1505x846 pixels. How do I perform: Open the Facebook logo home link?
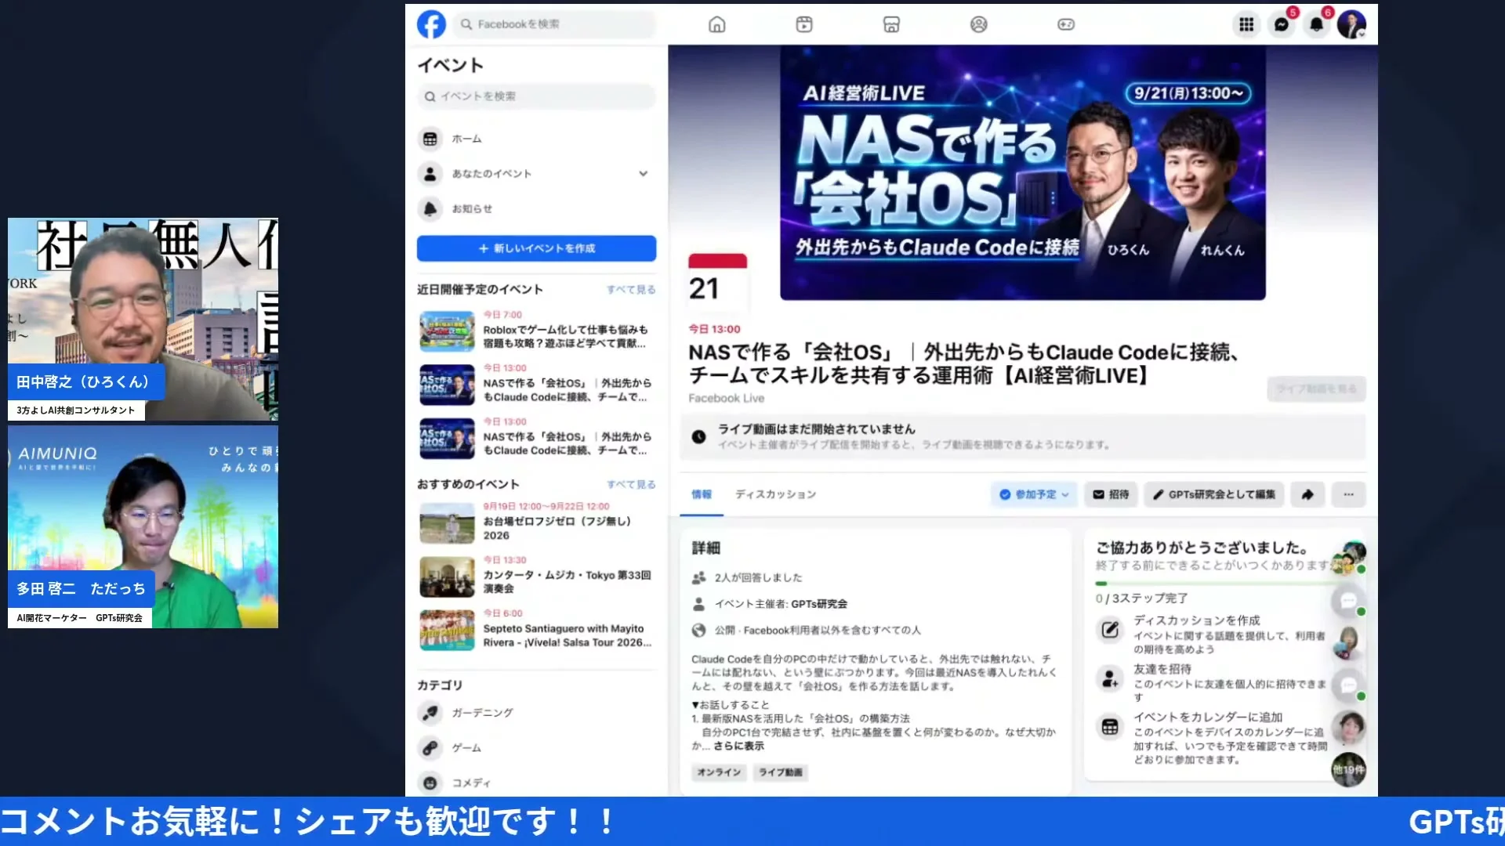click(431, 24)
